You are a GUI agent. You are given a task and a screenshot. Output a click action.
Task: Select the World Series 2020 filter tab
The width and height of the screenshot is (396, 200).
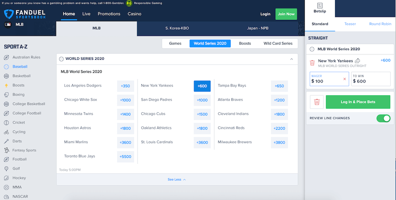(x=210, y=43)
